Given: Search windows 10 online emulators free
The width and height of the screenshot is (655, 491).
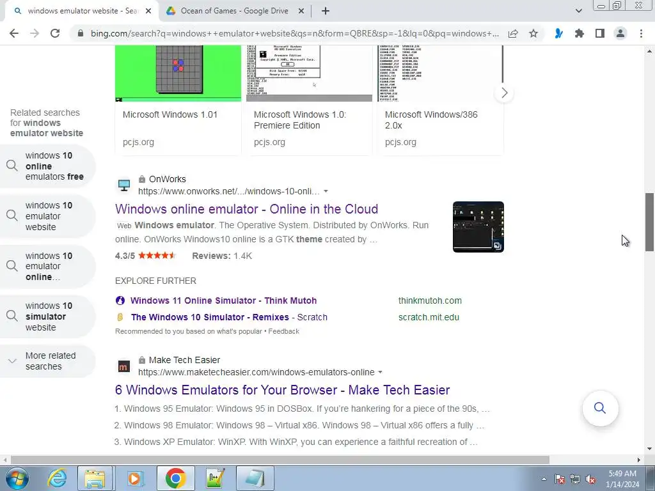Looking at the screenshot, I should tap(47, 166).
